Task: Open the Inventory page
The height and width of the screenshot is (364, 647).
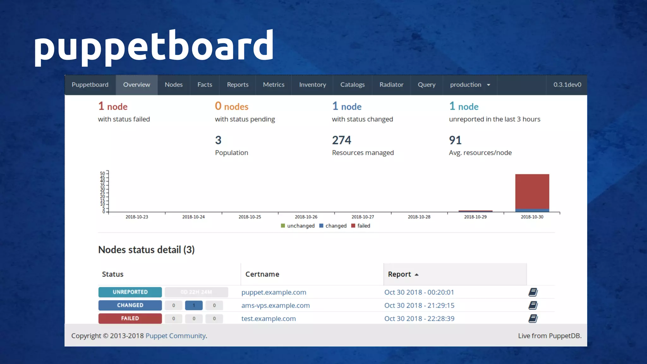Action: pyautogui.click(x=312, y=85)
